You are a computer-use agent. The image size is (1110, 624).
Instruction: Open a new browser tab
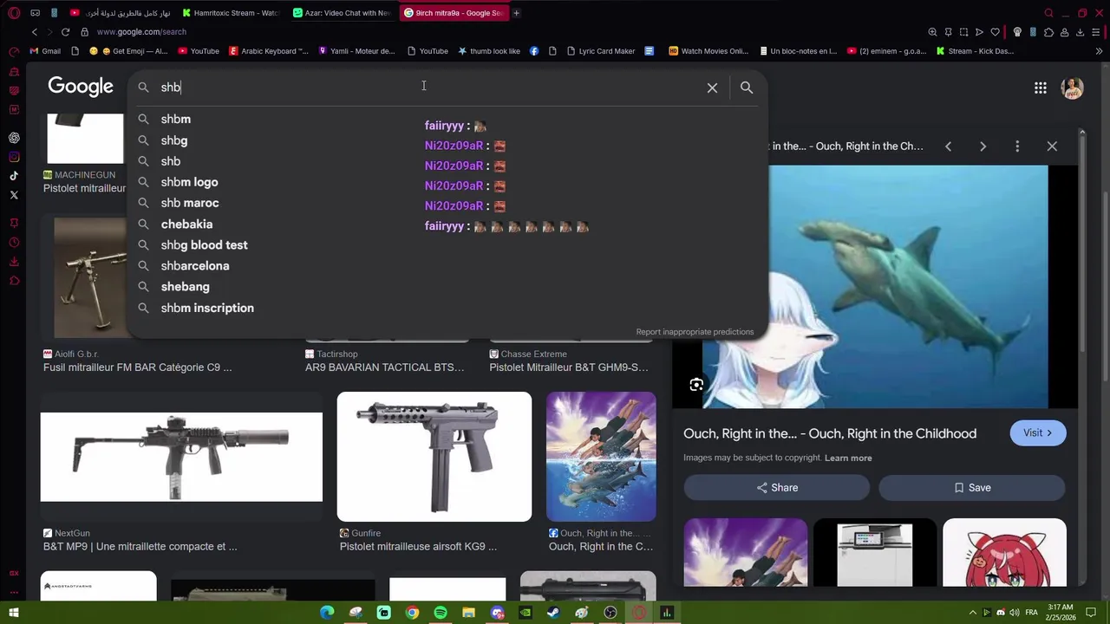[x=516, y=13]
